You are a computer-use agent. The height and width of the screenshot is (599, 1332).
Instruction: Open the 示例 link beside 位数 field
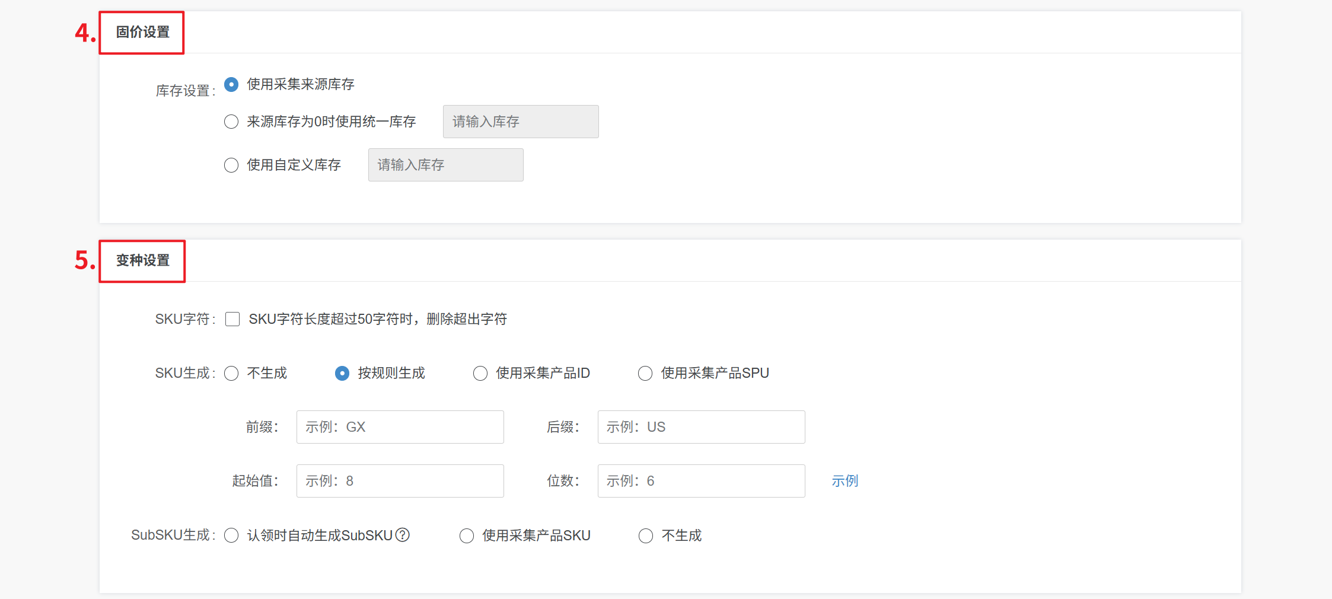[845, 481]
